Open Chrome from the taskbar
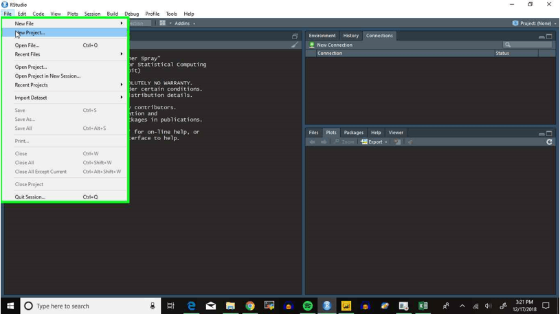The image size is (560, 314). 250,306
